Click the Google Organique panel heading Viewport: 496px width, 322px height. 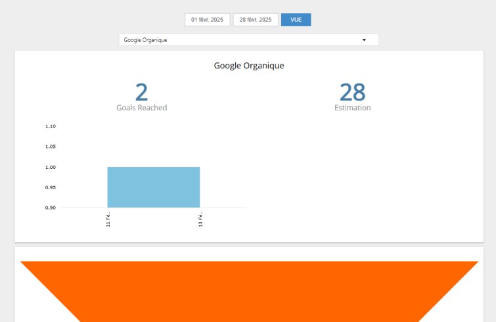click(249, 66)
